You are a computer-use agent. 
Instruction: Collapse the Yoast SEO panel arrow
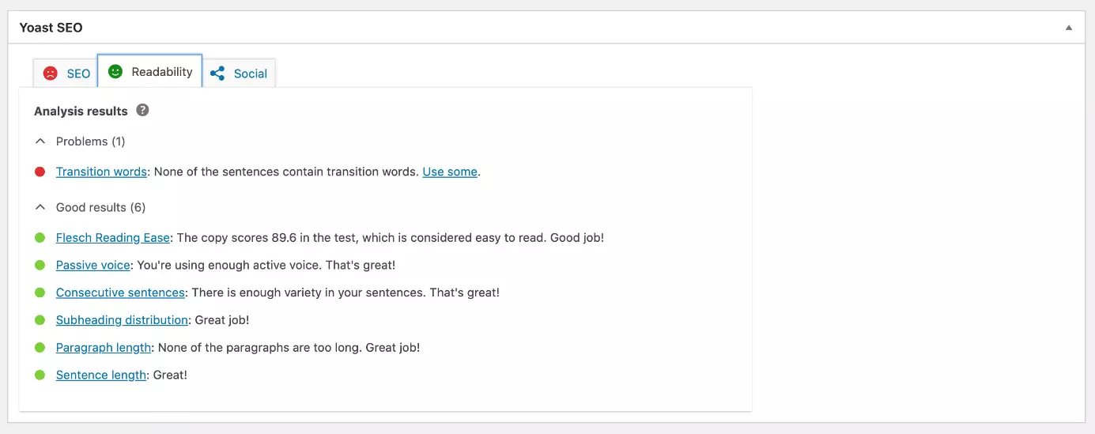click(x=1069, y=28)
